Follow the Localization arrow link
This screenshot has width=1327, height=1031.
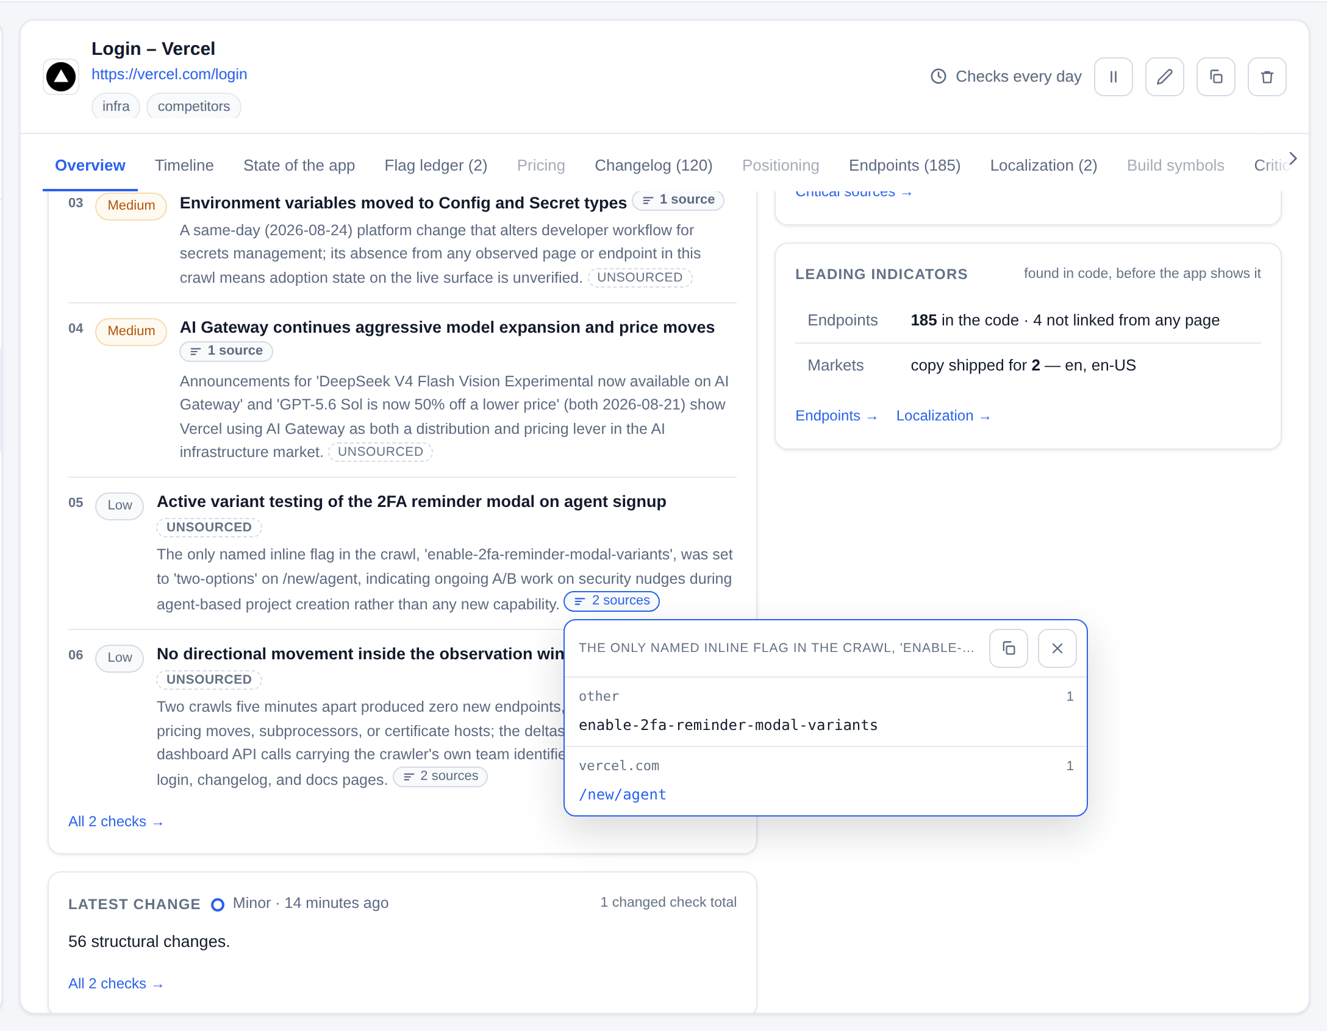943,416
